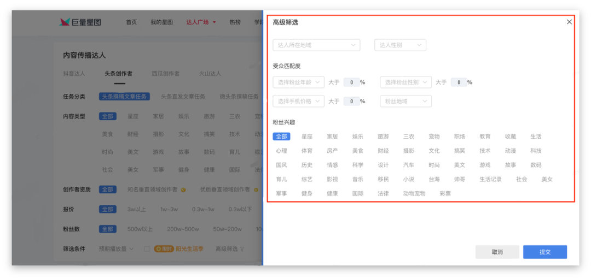Open the 选择手机价格 dropdown
Screen dimensions: 591x279
(299, 101)
